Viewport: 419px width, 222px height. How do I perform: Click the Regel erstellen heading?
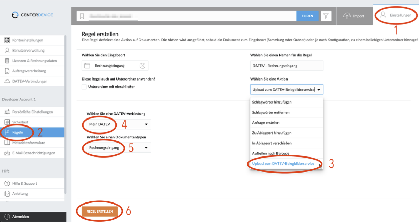tap(100, 34)
